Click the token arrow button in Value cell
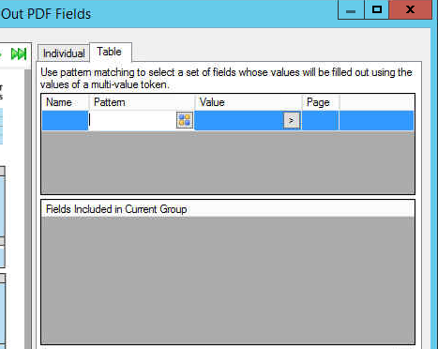This screenshot has width=438, height=349. [292, 120]
